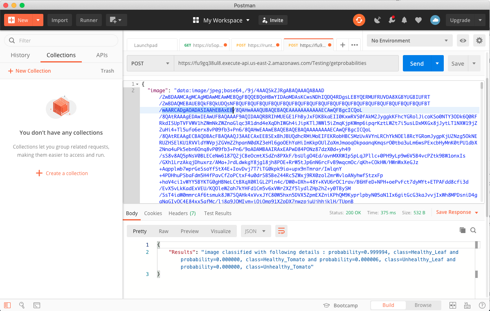The height and width of the screenshot is (311, 490).
Task: Switch to APIs tab in sidebar
Action: click(102, 55)
